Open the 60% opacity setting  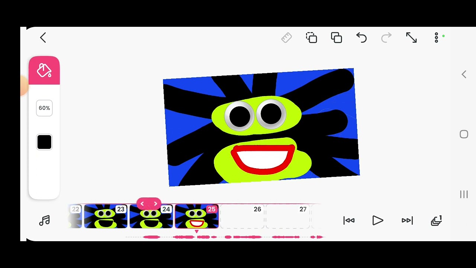pyautogui.click(x=44, y=108)
